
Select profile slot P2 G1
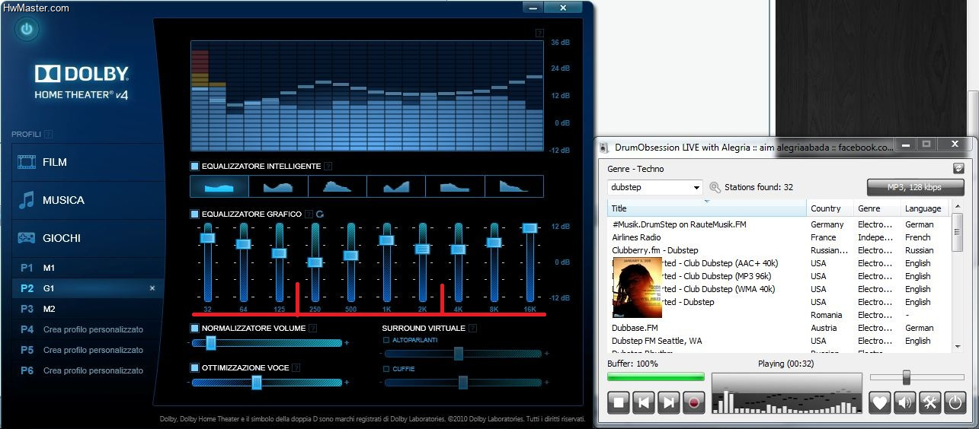[x=88, y=288]
